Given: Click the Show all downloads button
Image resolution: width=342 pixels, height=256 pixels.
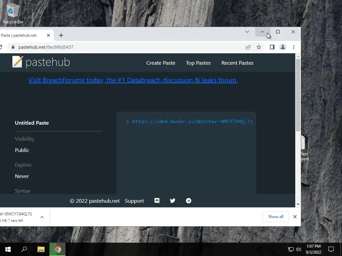Looking at the screenshot, I should click(x=276, y=217).
